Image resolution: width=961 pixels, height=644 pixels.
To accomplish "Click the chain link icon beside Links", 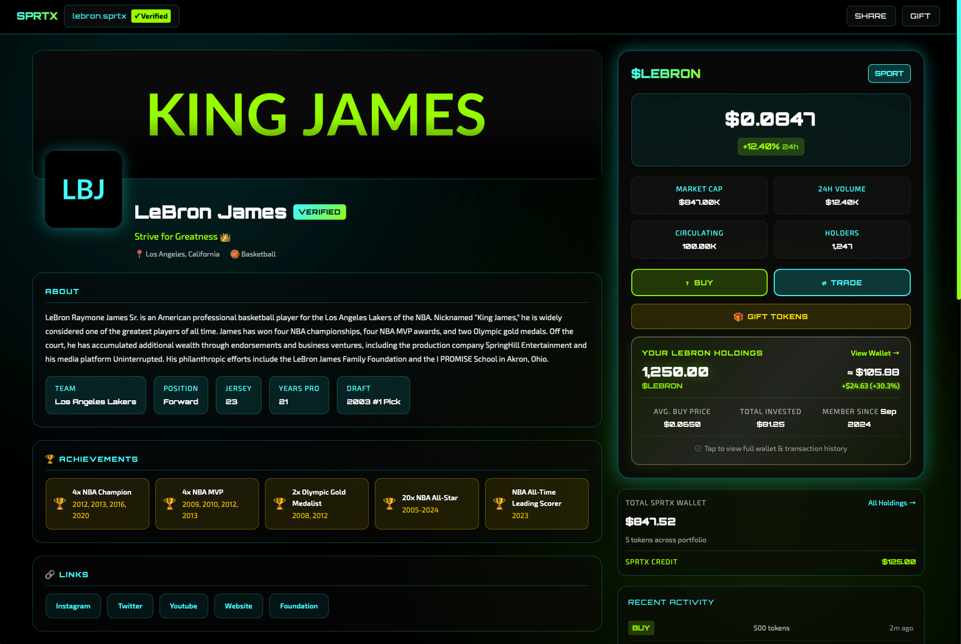I will tap(50, 575).
